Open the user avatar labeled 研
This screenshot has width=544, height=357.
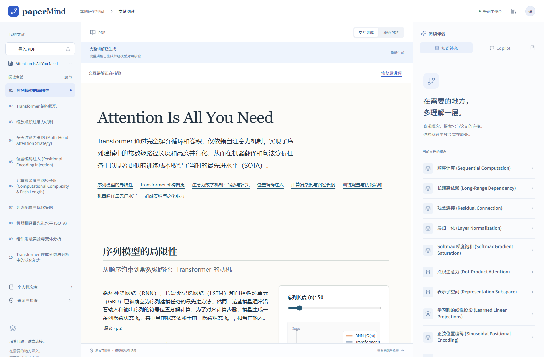530,11
